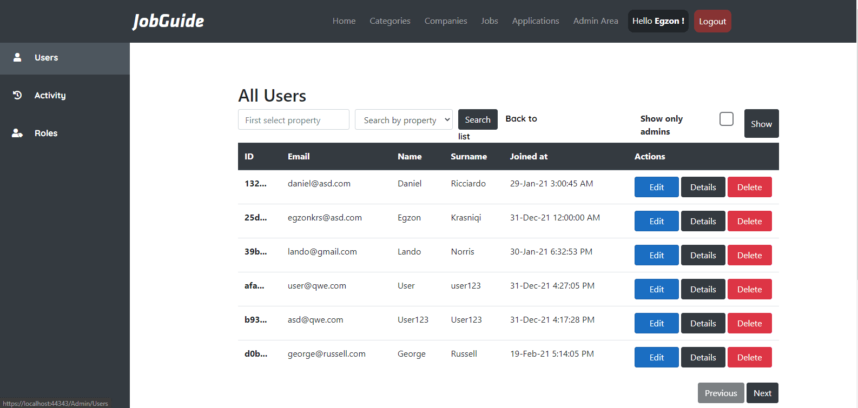Open the Categories menu item
This screenshot has height=408, width=858.
pyautogui.click(x=390, y=21)
